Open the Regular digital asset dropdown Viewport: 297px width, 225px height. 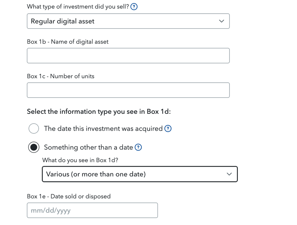click(x=128, y=21)
